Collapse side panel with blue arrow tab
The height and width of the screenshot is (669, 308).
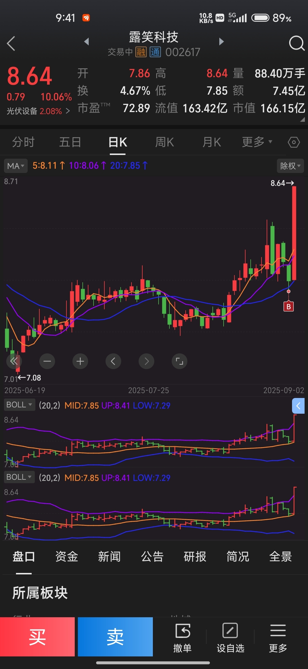coord(298,406)
